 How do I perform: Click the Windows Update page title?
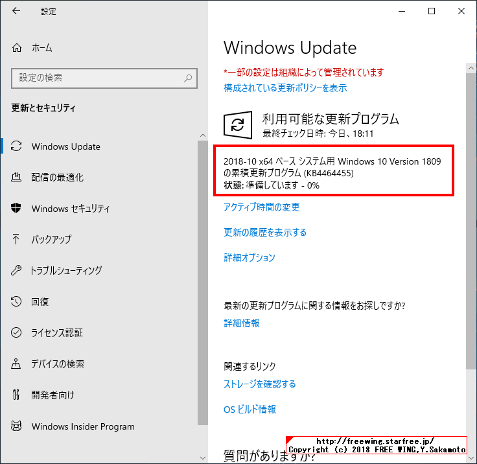click(x=290, y=48)
